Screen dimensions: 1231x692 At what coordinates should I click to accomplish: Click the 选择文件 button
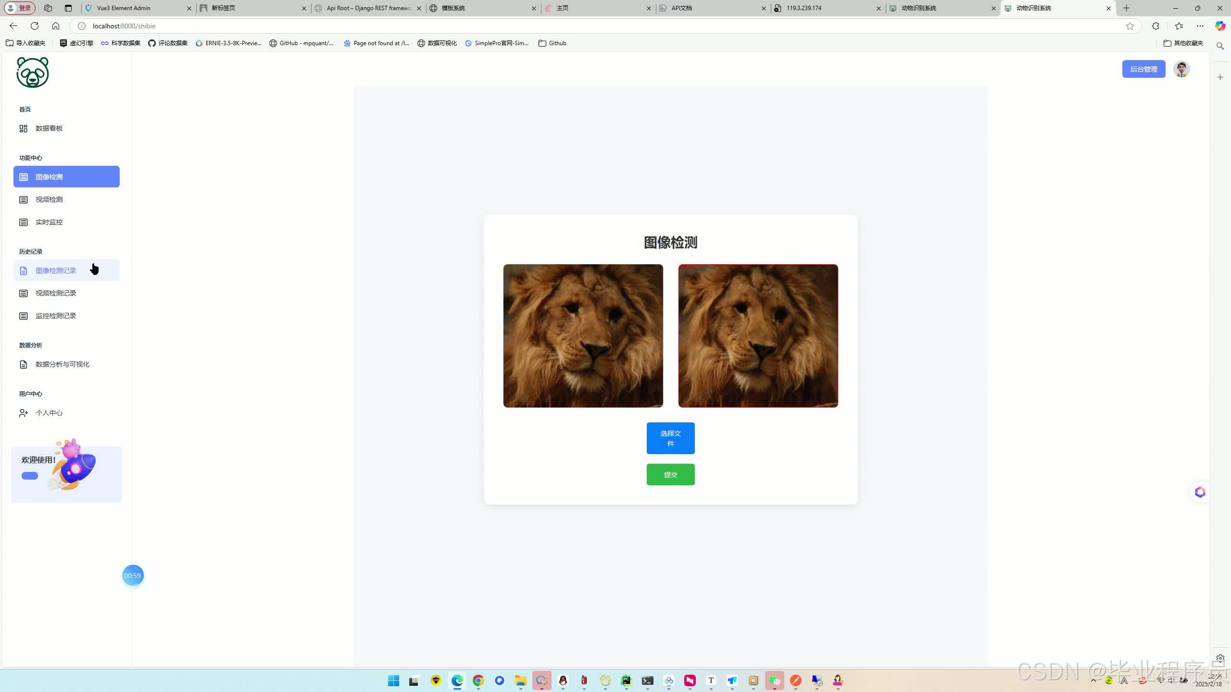point(670,438)
